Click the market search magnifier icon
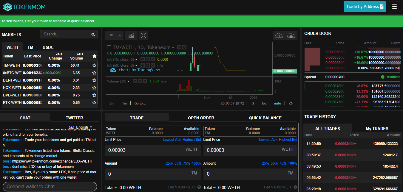 93,35
